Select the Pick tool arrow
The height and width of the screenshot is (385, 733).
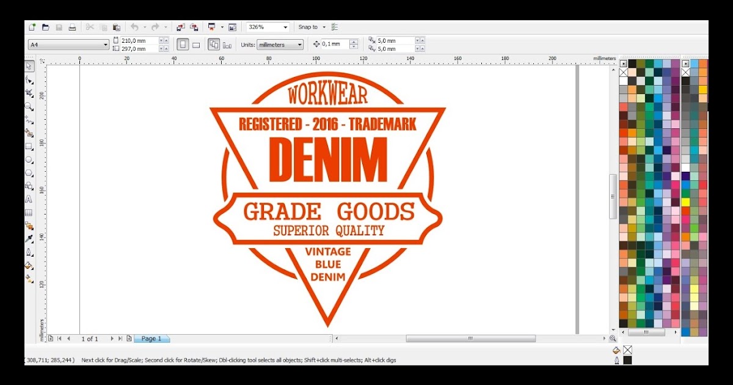tap(29, 66)
